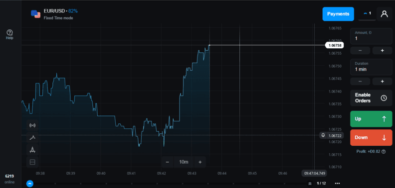Open the chart type icon
Image resolution: width=395 pixels, height=188 pixels.
coord(32,137)
